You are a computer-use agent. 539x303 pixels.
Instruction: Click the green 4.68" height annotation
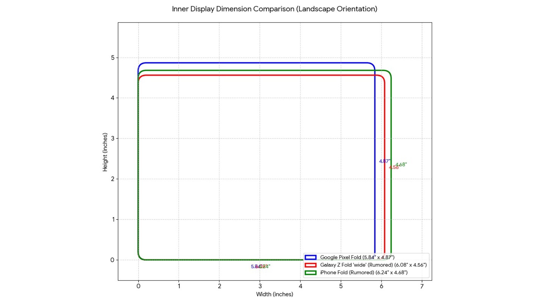click(x=402, y=164)
